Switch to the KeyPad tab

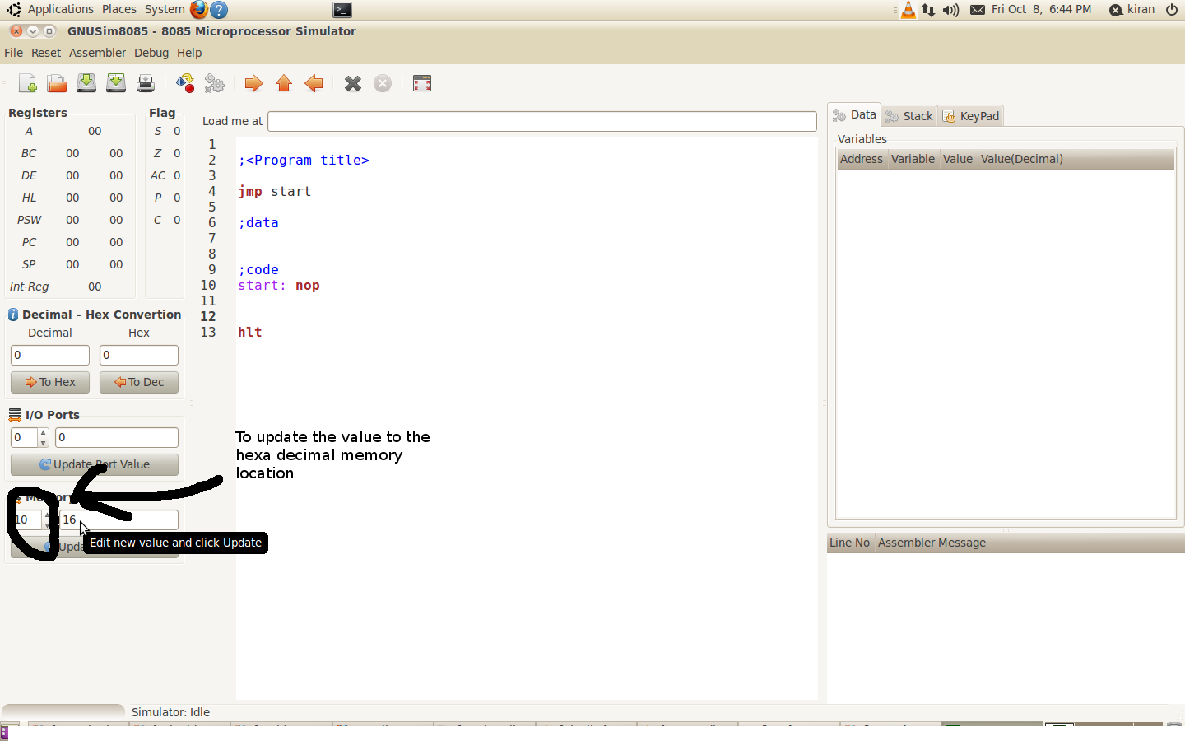point(971,116)
